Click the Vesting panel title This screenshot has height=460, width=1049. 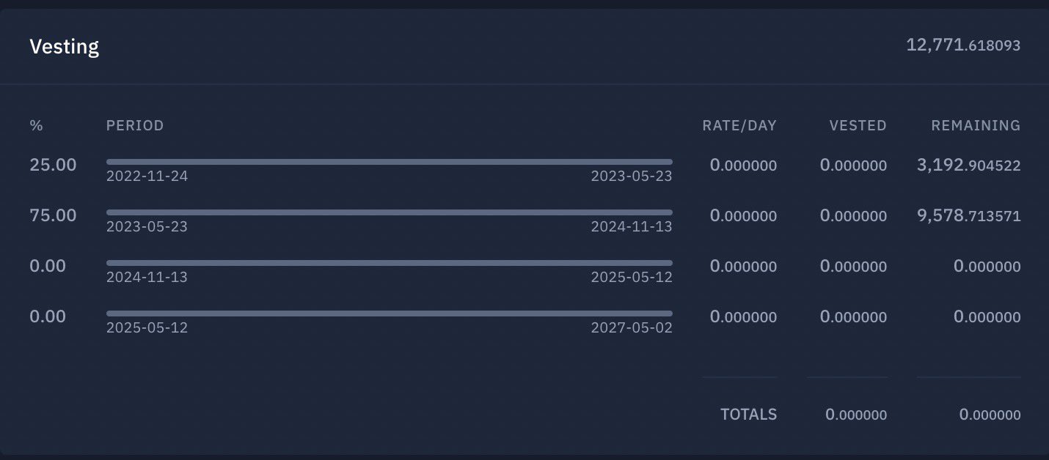coord(64,47)
